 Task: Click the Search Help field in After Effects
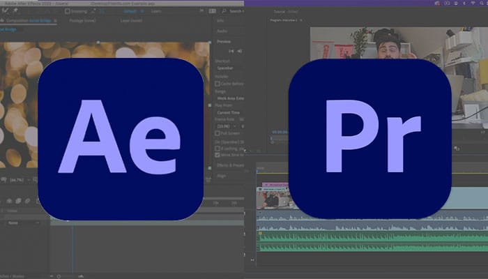(x=236, y=11)
